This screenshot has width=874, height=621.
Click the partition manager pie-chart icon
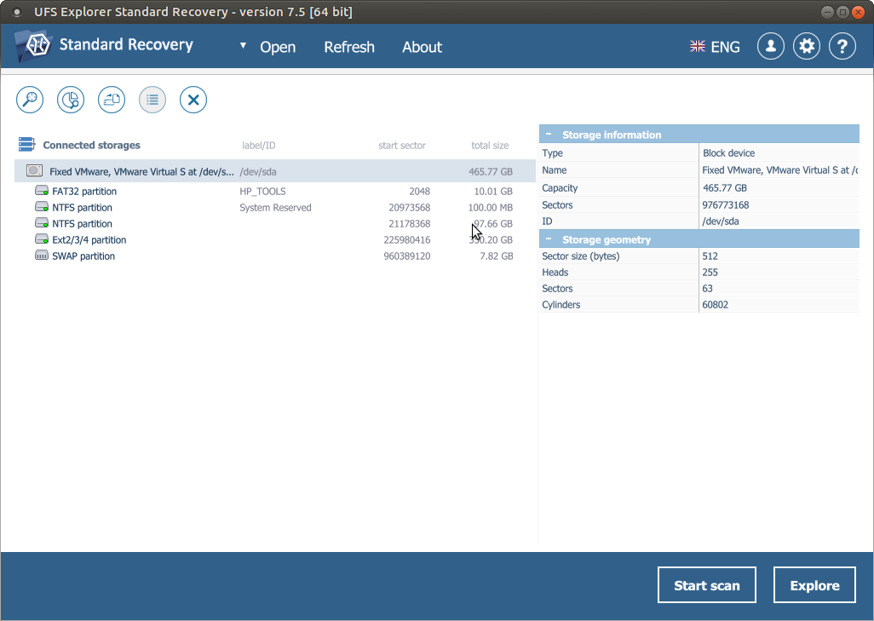pos(71,100)
